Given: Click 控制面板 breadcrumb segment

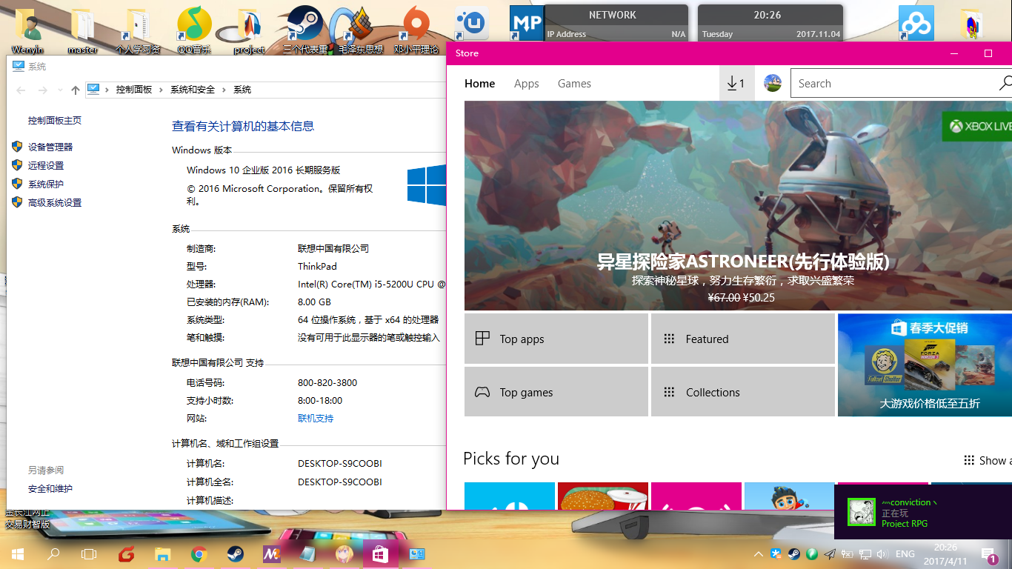Looking at the screenshot, I should click(x=134, y=90).
